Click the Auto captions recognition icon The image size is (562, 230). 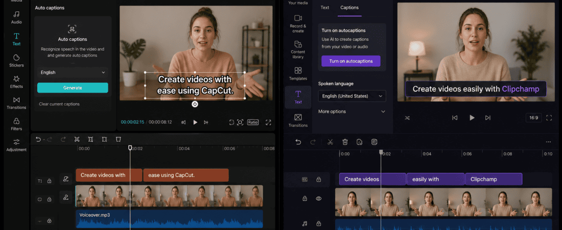(x=73, y=29)
